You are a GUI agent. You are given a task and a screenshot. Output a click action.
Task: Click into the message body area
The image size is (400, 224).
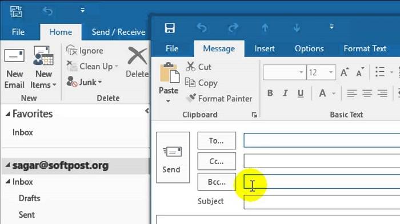(278, 219)
